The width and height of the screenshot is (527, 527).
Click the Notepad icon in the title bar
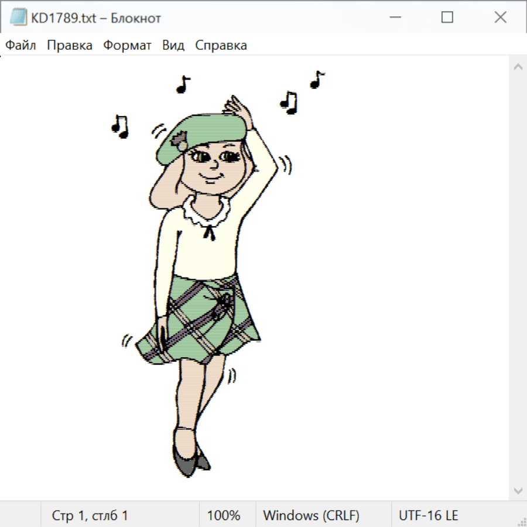tap(19, 18)
